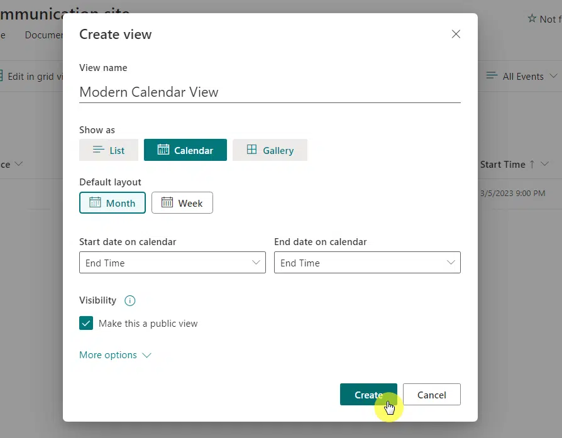Expand More options
Viewport: 562px width, 438px height.
point(115,355)
